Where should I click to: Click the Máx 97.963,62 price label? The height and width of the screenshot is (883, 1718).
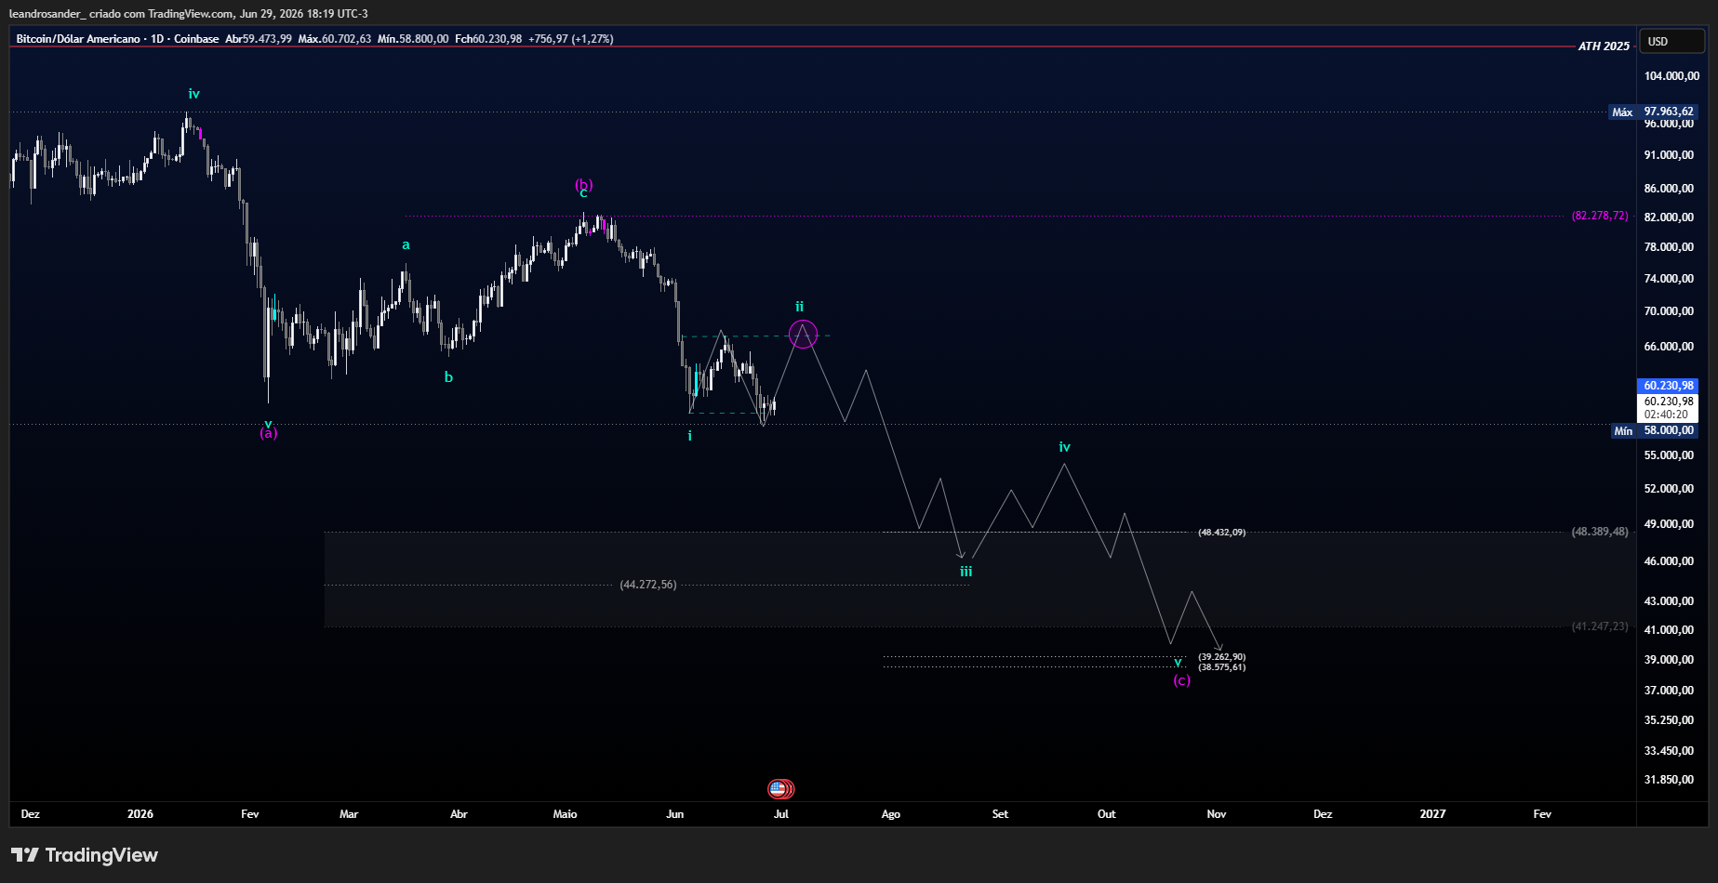tap(1654, 112)
